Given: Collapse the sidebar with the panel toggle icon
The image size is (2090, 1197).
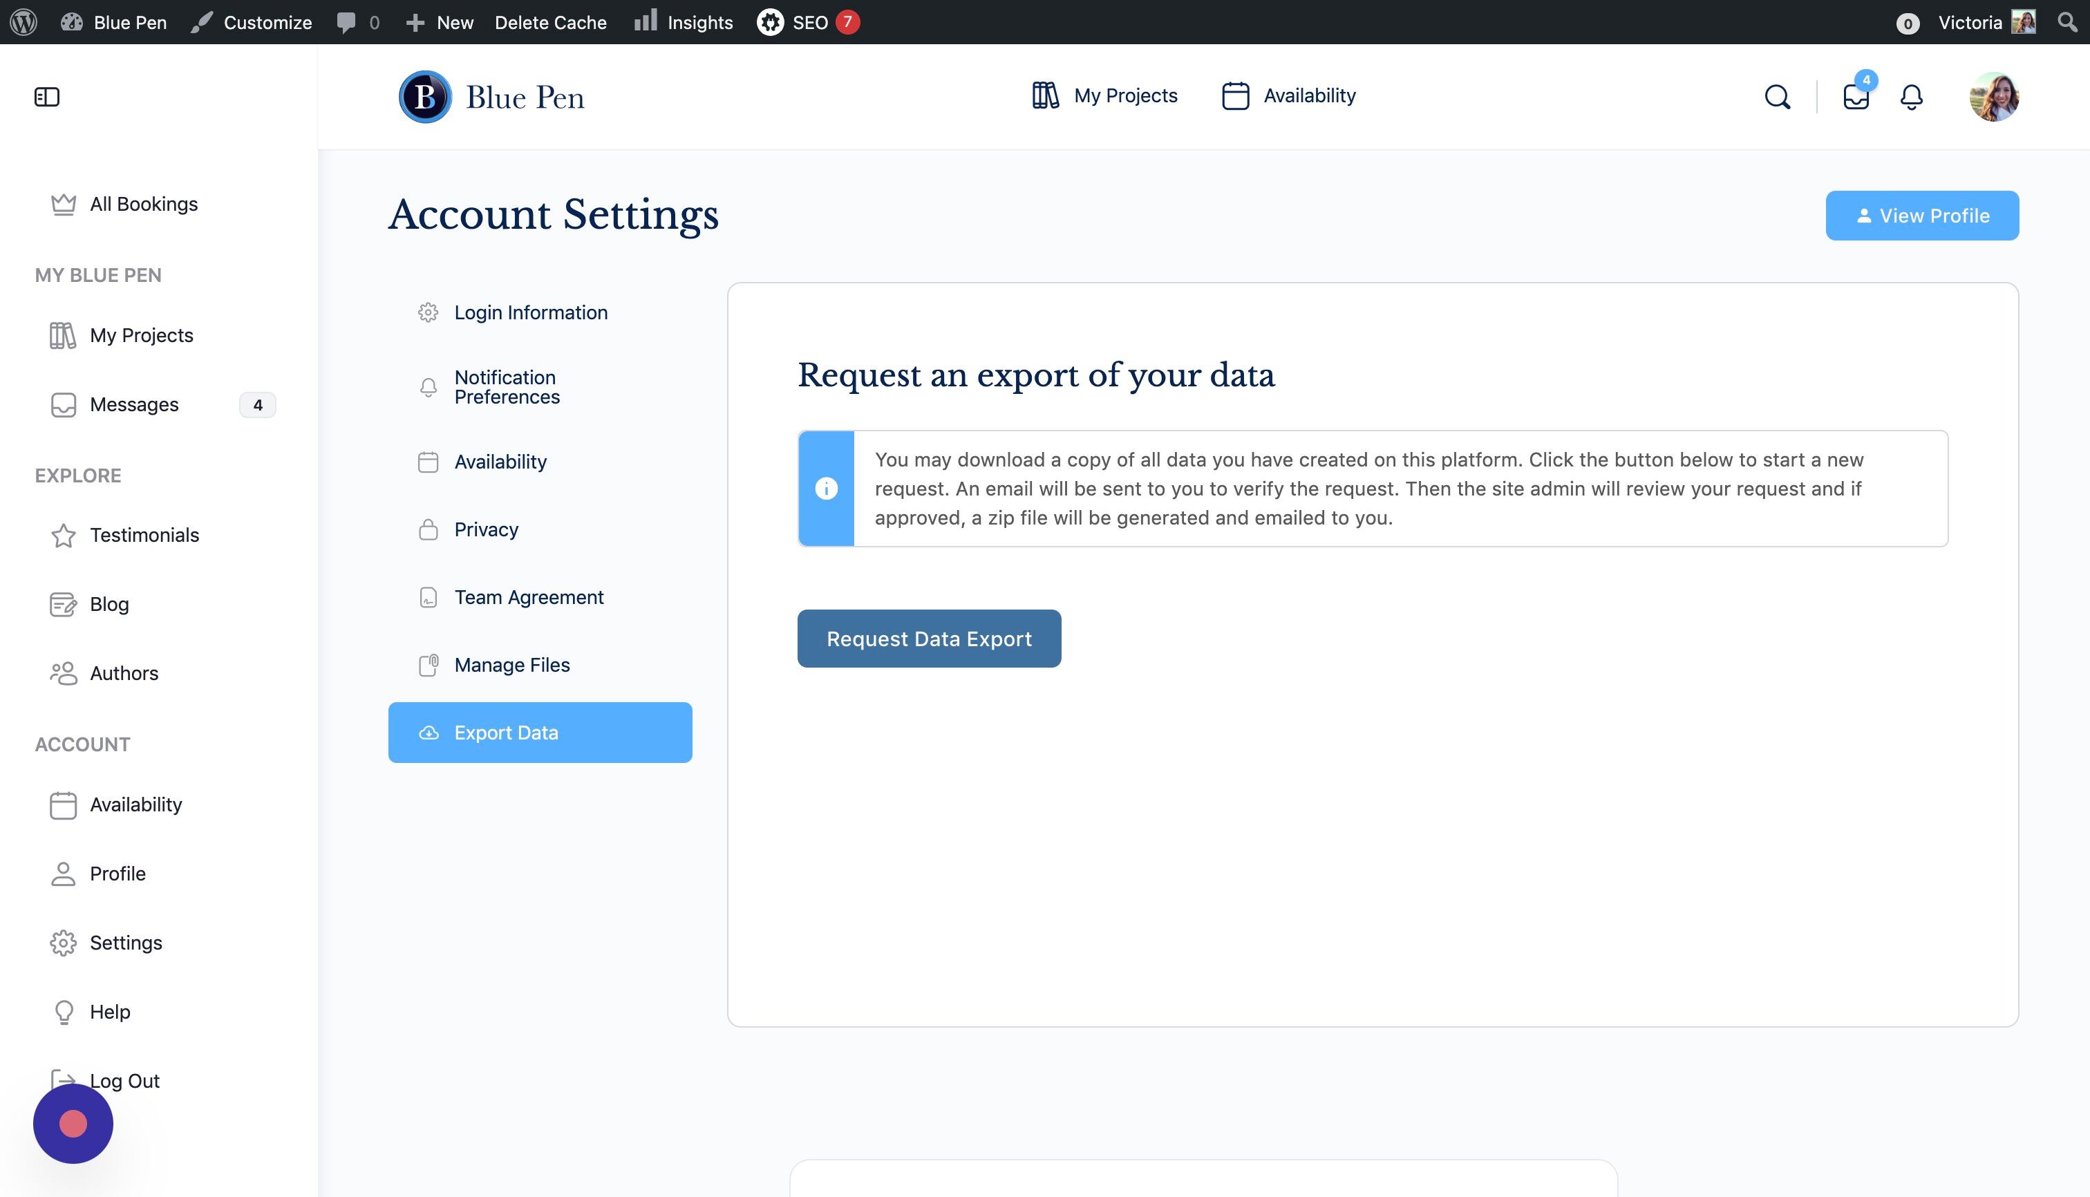Looking at the screenshot, I should coord(47,97).
